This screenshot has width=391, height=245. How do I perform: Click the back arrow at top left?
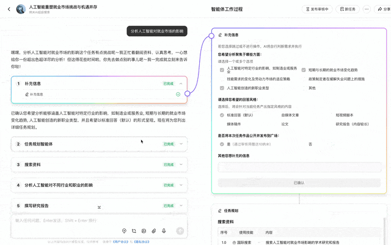[9, 9]
